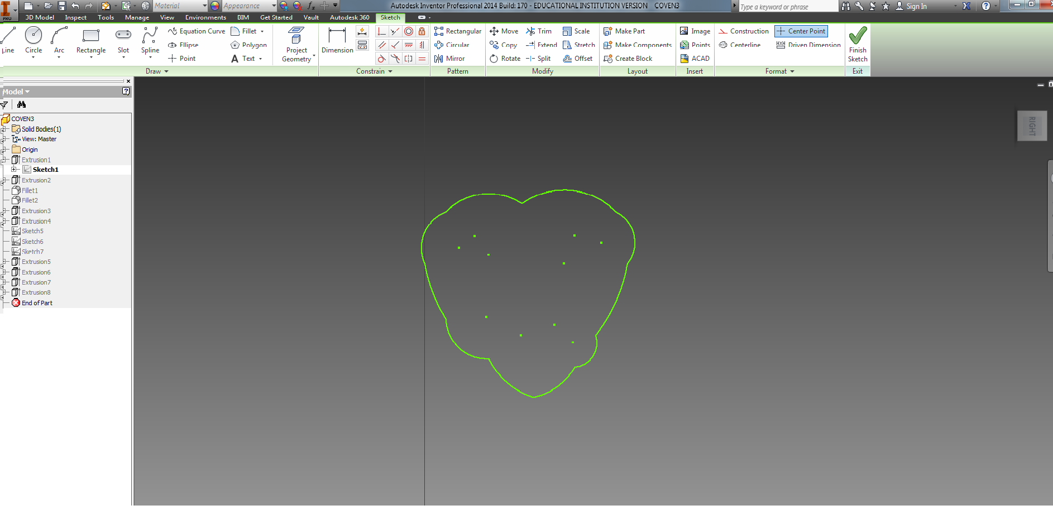Start the Project Geometry command
This screenshot has width=1053, height=515.
point(296,44)
